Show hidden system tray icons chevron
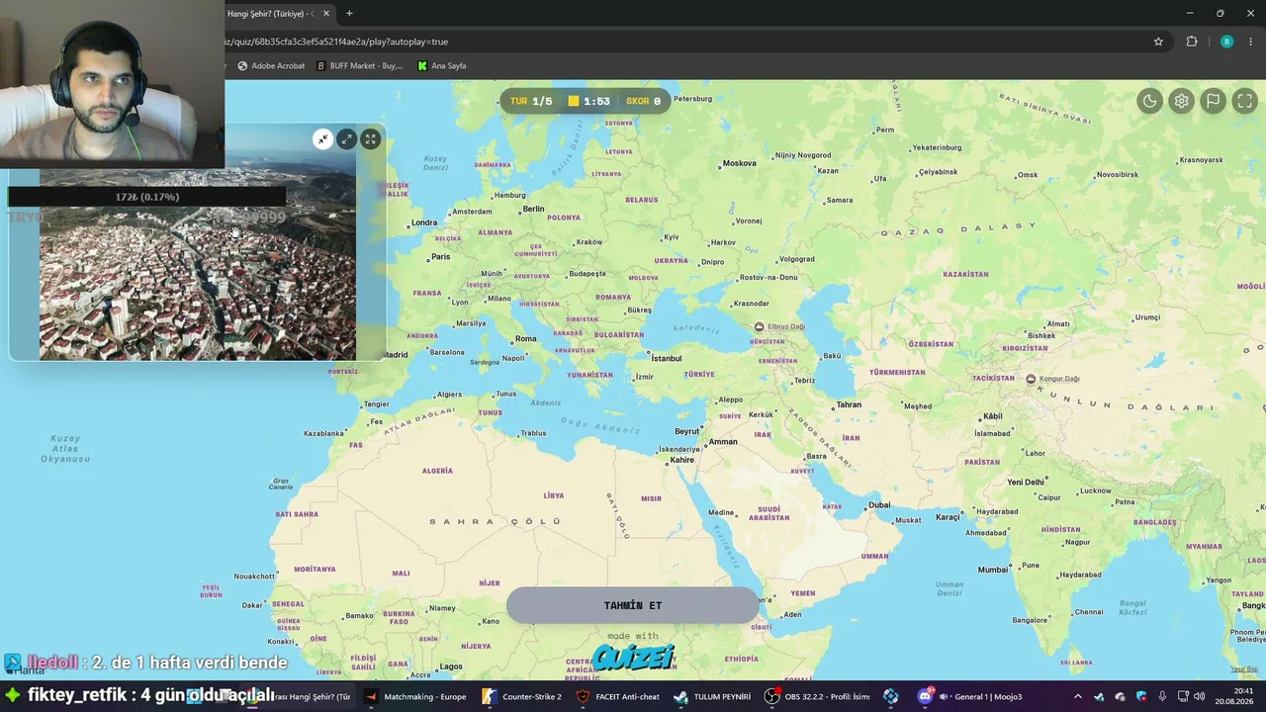 click(x=1078, y=696)
